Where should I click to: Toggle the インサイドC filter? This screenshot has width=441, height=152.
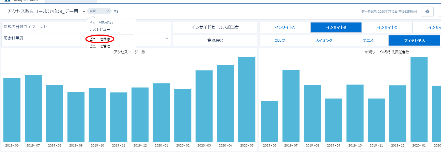click(x=387, y=27)
